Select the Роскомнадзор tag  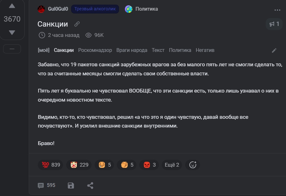(95, 50)
